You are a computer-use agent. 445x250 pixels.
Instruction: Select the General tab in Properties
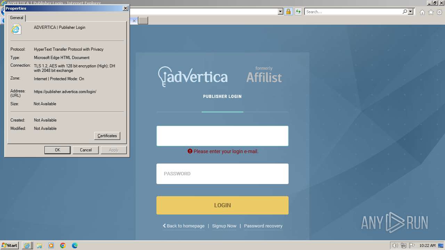coord(16,18)
